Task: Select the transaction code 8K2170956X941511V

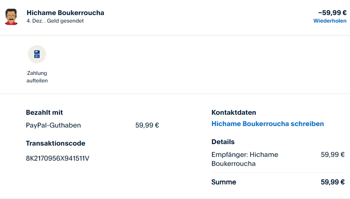Action: (x=57, y=158)
